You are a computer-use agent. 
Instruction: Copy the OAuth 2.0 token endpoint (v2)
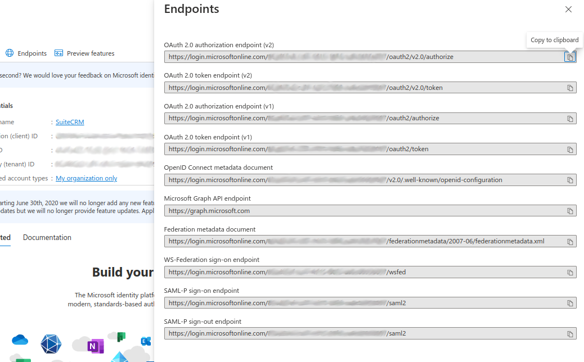[570, 87]
